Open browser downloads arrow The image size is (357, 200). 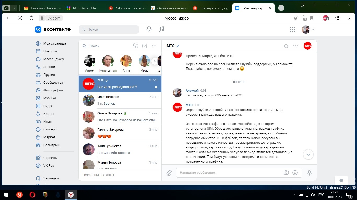click(x=349, y=18)
